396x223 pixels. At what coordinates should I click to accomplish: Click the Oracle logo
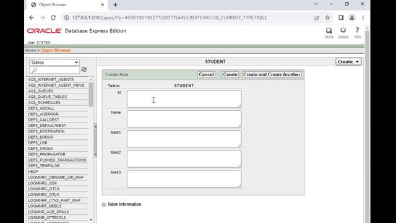pyautogui.click(x=44, y=31)
